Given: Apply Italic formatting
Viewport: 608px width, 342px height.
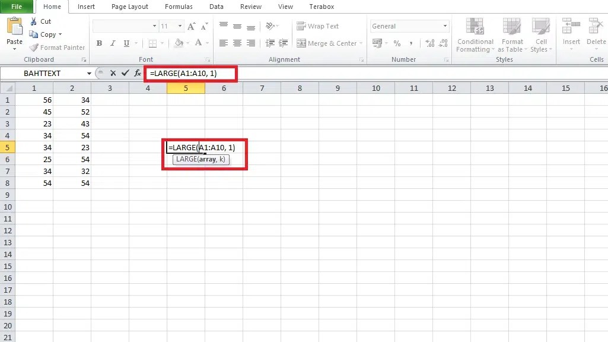Looking at the screenshot, I should [112, 43].
